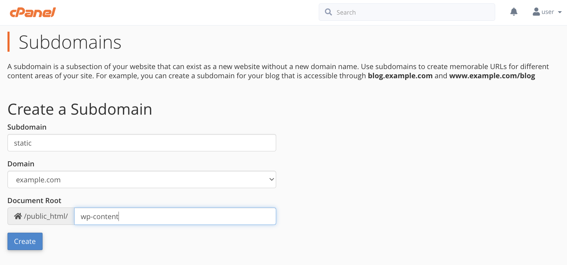The height and width of the screenshot is (265, 567).
Task: Open the "user" account menu label
Action: [x=548, y=12]
